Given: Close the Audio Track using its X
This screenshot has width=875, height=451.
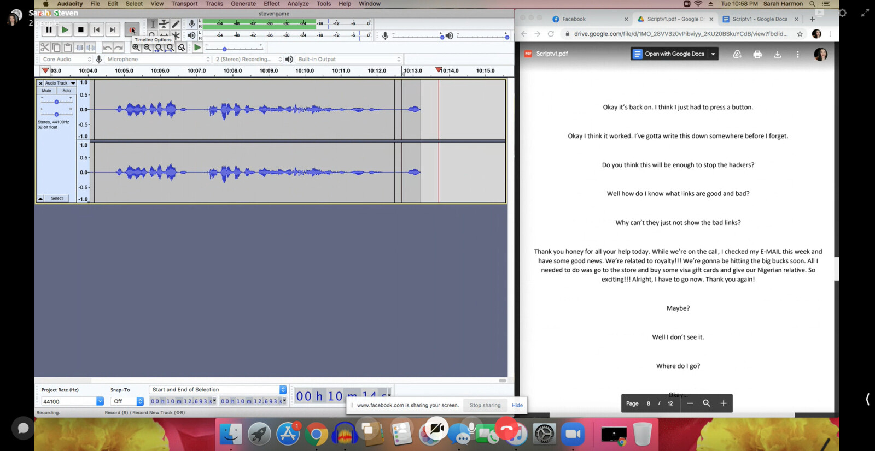Looking at the screenshot, I should tap(40, 83).
